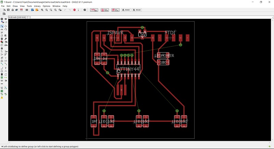Click the MCAD button

pos(137,10)
